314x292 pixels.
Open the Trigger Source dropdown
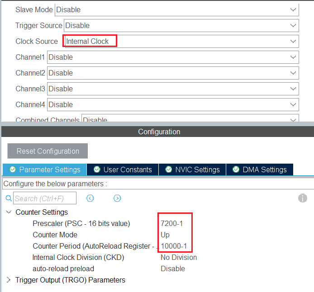[181, 25]
